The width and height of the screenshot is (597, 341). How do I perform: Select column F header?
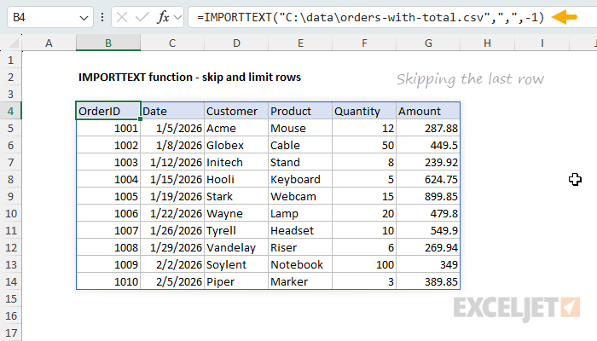[x=364, y=43]
